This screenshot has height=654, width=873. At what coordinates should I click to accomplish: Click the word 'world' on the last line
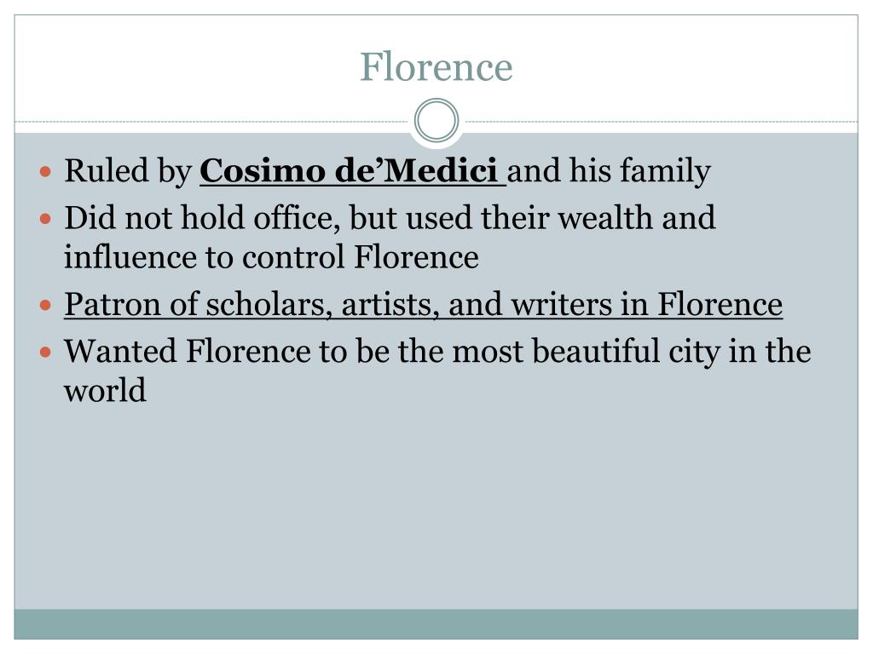pyautogui.click(x=105, y=390)
